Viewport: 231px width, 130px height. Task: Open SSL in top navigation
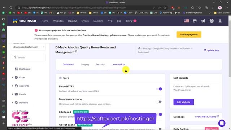coord(119,21)
